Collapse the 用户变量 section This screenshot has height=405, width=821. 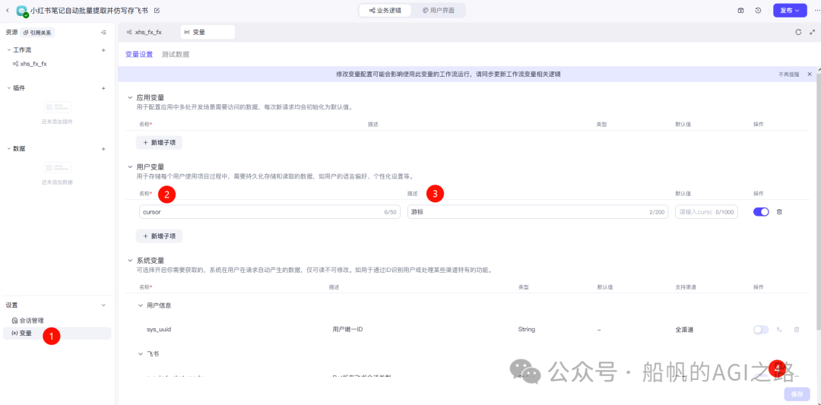click(130, 166)
